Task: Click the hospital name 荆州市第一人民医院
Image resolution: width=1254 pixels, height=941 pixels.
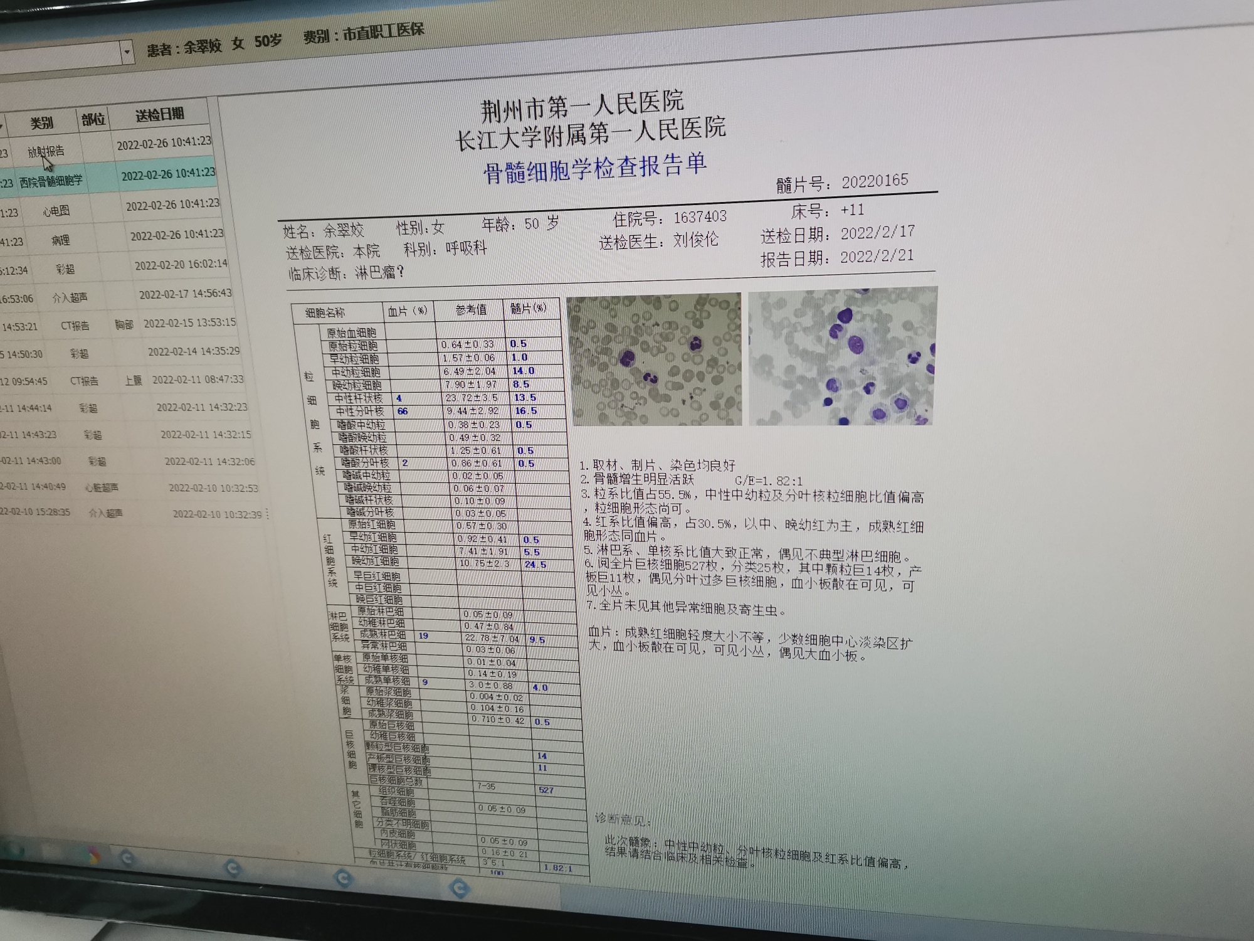Action: pyautogui.click(x=582, y=107)
